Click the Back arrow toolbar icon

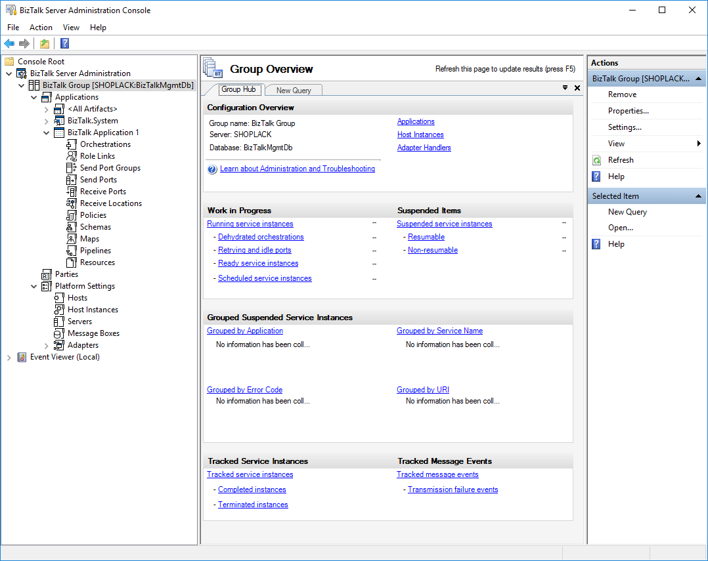tap(9, 43)
